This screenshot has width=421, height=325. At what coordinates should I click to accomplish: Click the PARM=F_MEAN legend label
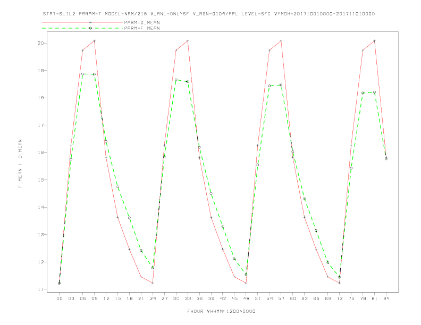click(x=142, y=28)
